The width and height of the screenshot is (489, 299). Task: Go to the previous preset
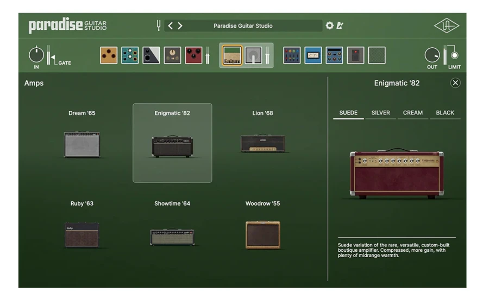click(x=170, y=26)
